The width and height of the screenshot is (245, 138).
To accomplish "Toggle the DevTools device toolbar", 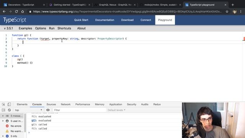I will coord(9,104).
